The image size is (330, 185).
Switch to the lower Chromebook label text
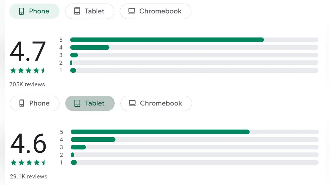click(x=161, y=103)
